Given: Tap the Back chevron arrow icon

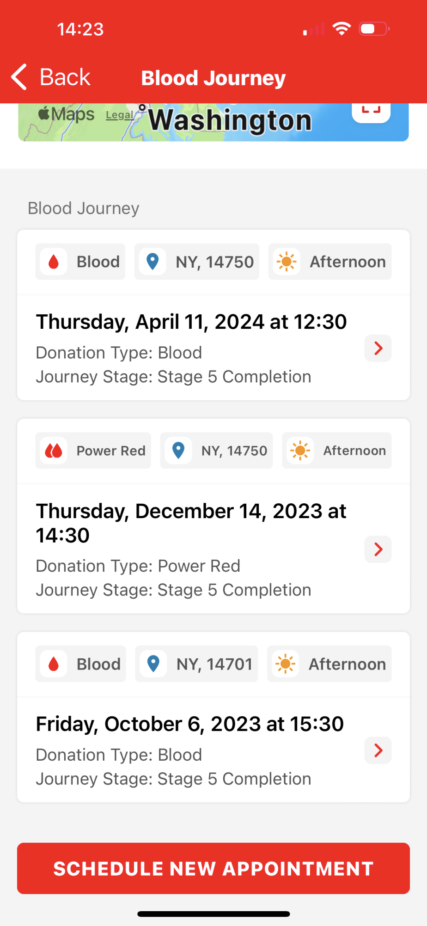Looking at the screenshot, I should tap(19, 77).
